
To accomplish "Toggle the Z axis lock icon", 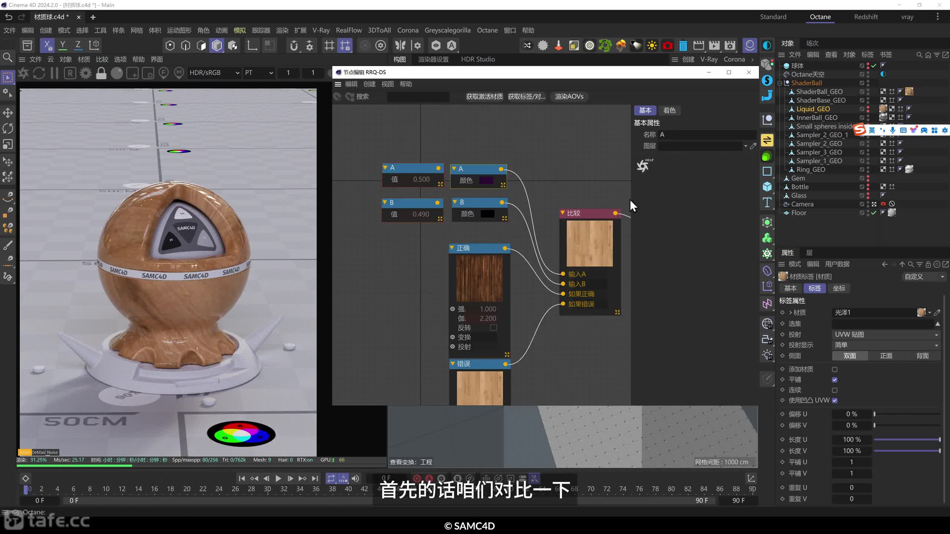I will [x=78, y=45].
